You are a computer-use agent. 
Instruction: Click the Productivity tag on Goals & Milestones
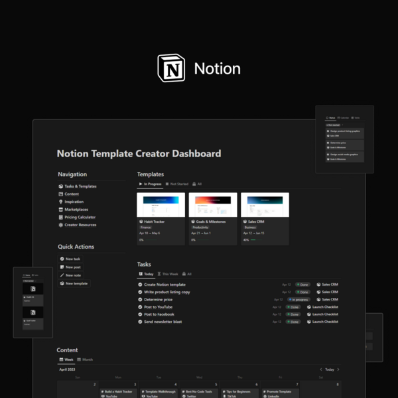point(200,228)
